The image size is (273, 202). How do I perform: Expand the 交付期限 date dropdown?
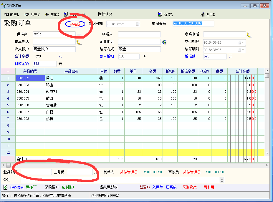click(x=243, y=42)
